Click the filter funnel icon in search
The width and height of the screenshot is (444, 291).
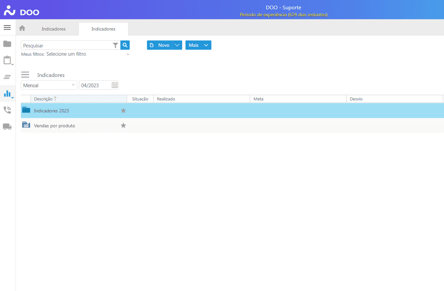point(115,45)
